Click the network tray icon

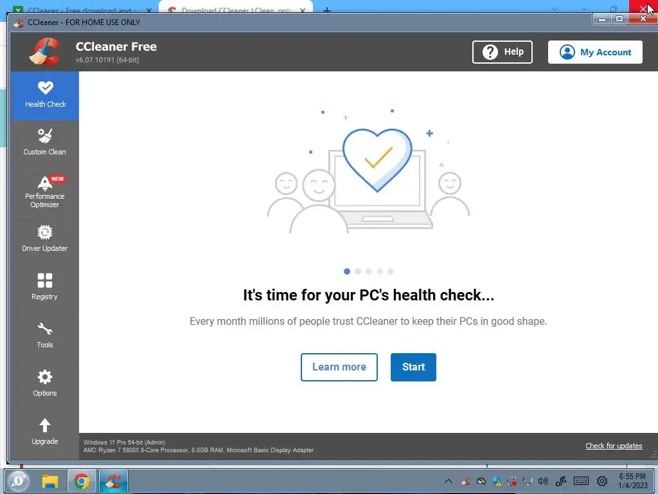point(528,481)
